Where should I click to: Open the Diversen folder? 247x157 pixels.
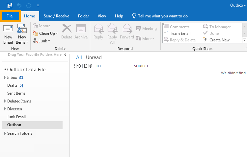(x=14, y=109)
